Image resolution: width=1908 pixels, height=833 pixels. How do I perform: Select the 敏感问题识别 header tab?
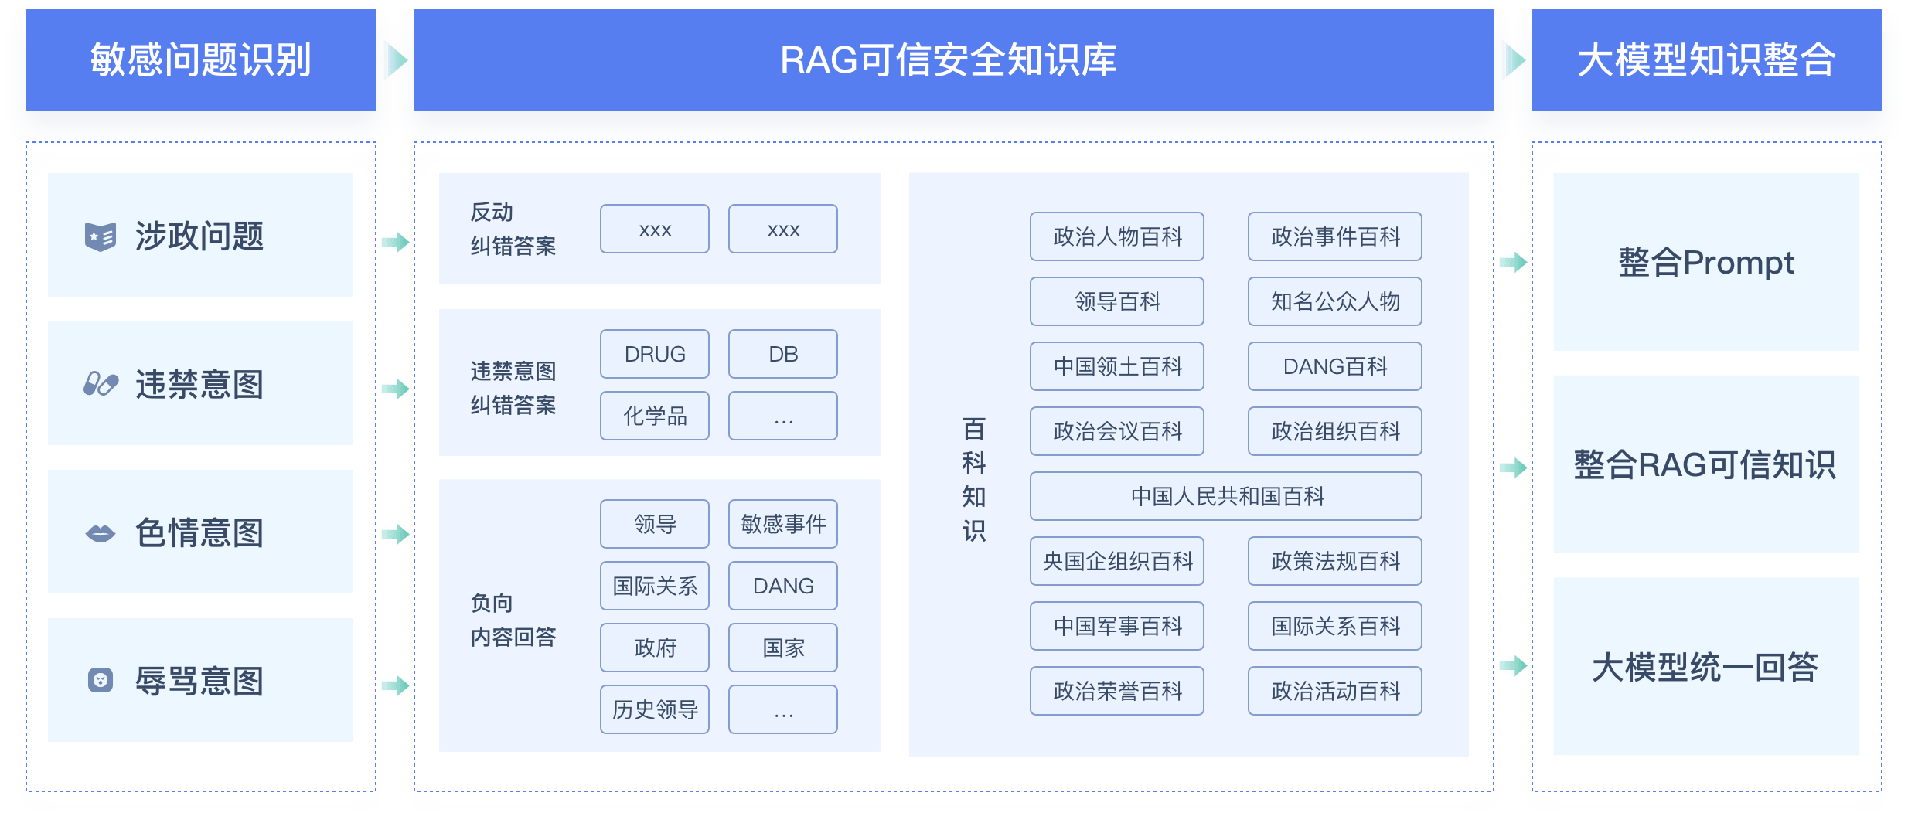[x=200, y=60]
